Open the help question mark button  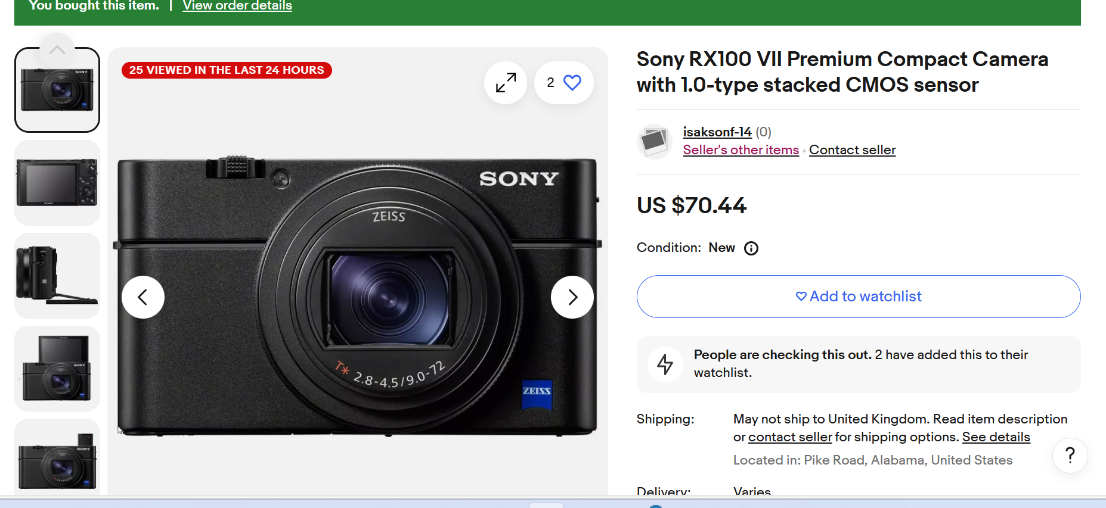point(1070,456)
